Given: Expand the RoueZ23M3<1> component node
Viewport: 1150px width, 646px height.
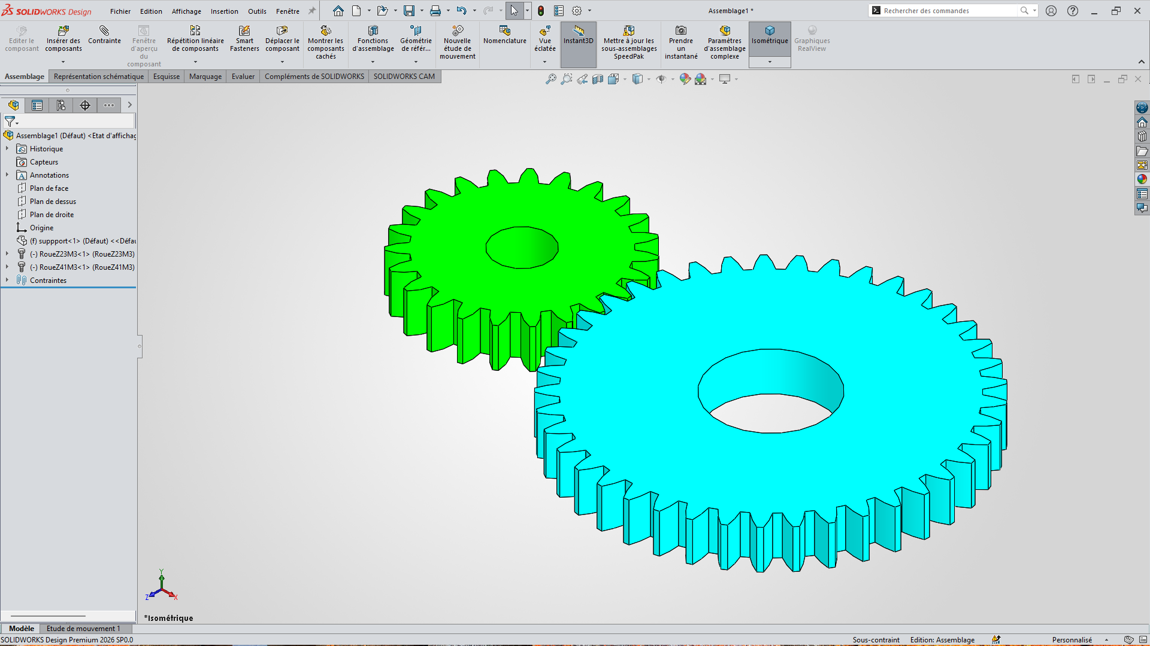Looking at the screenshot, I should click(7, 254).
